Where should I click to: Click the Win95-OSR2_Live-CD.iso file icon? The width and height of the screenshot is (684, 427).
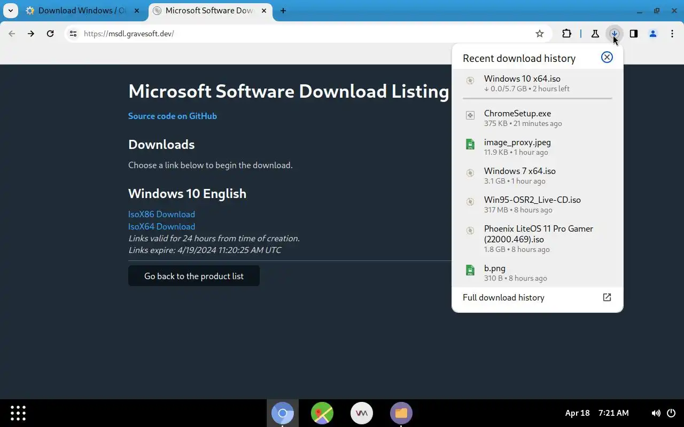470,202
